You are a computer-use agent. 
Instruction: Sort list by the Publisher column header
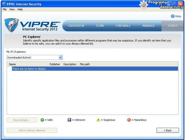click(x=55, y=64)
